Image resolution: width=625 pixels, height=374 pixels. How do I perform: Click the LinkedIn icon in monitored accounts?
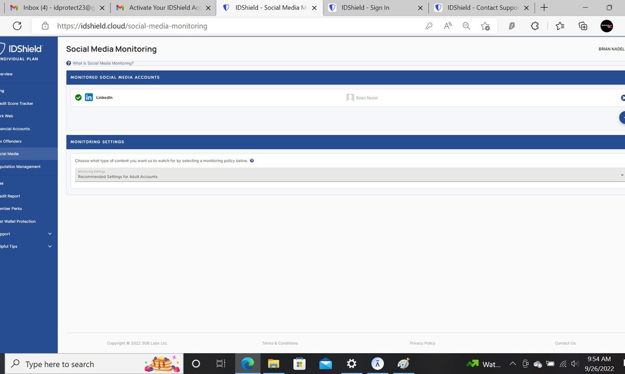[89, 97]
